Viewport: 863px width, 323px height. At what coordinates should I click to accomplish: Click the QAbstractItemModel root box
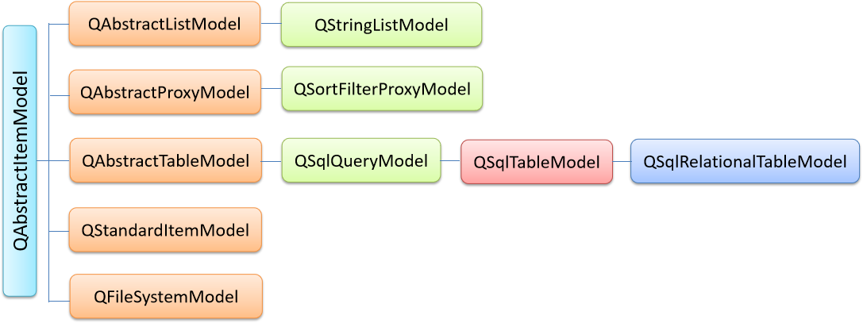19,160
